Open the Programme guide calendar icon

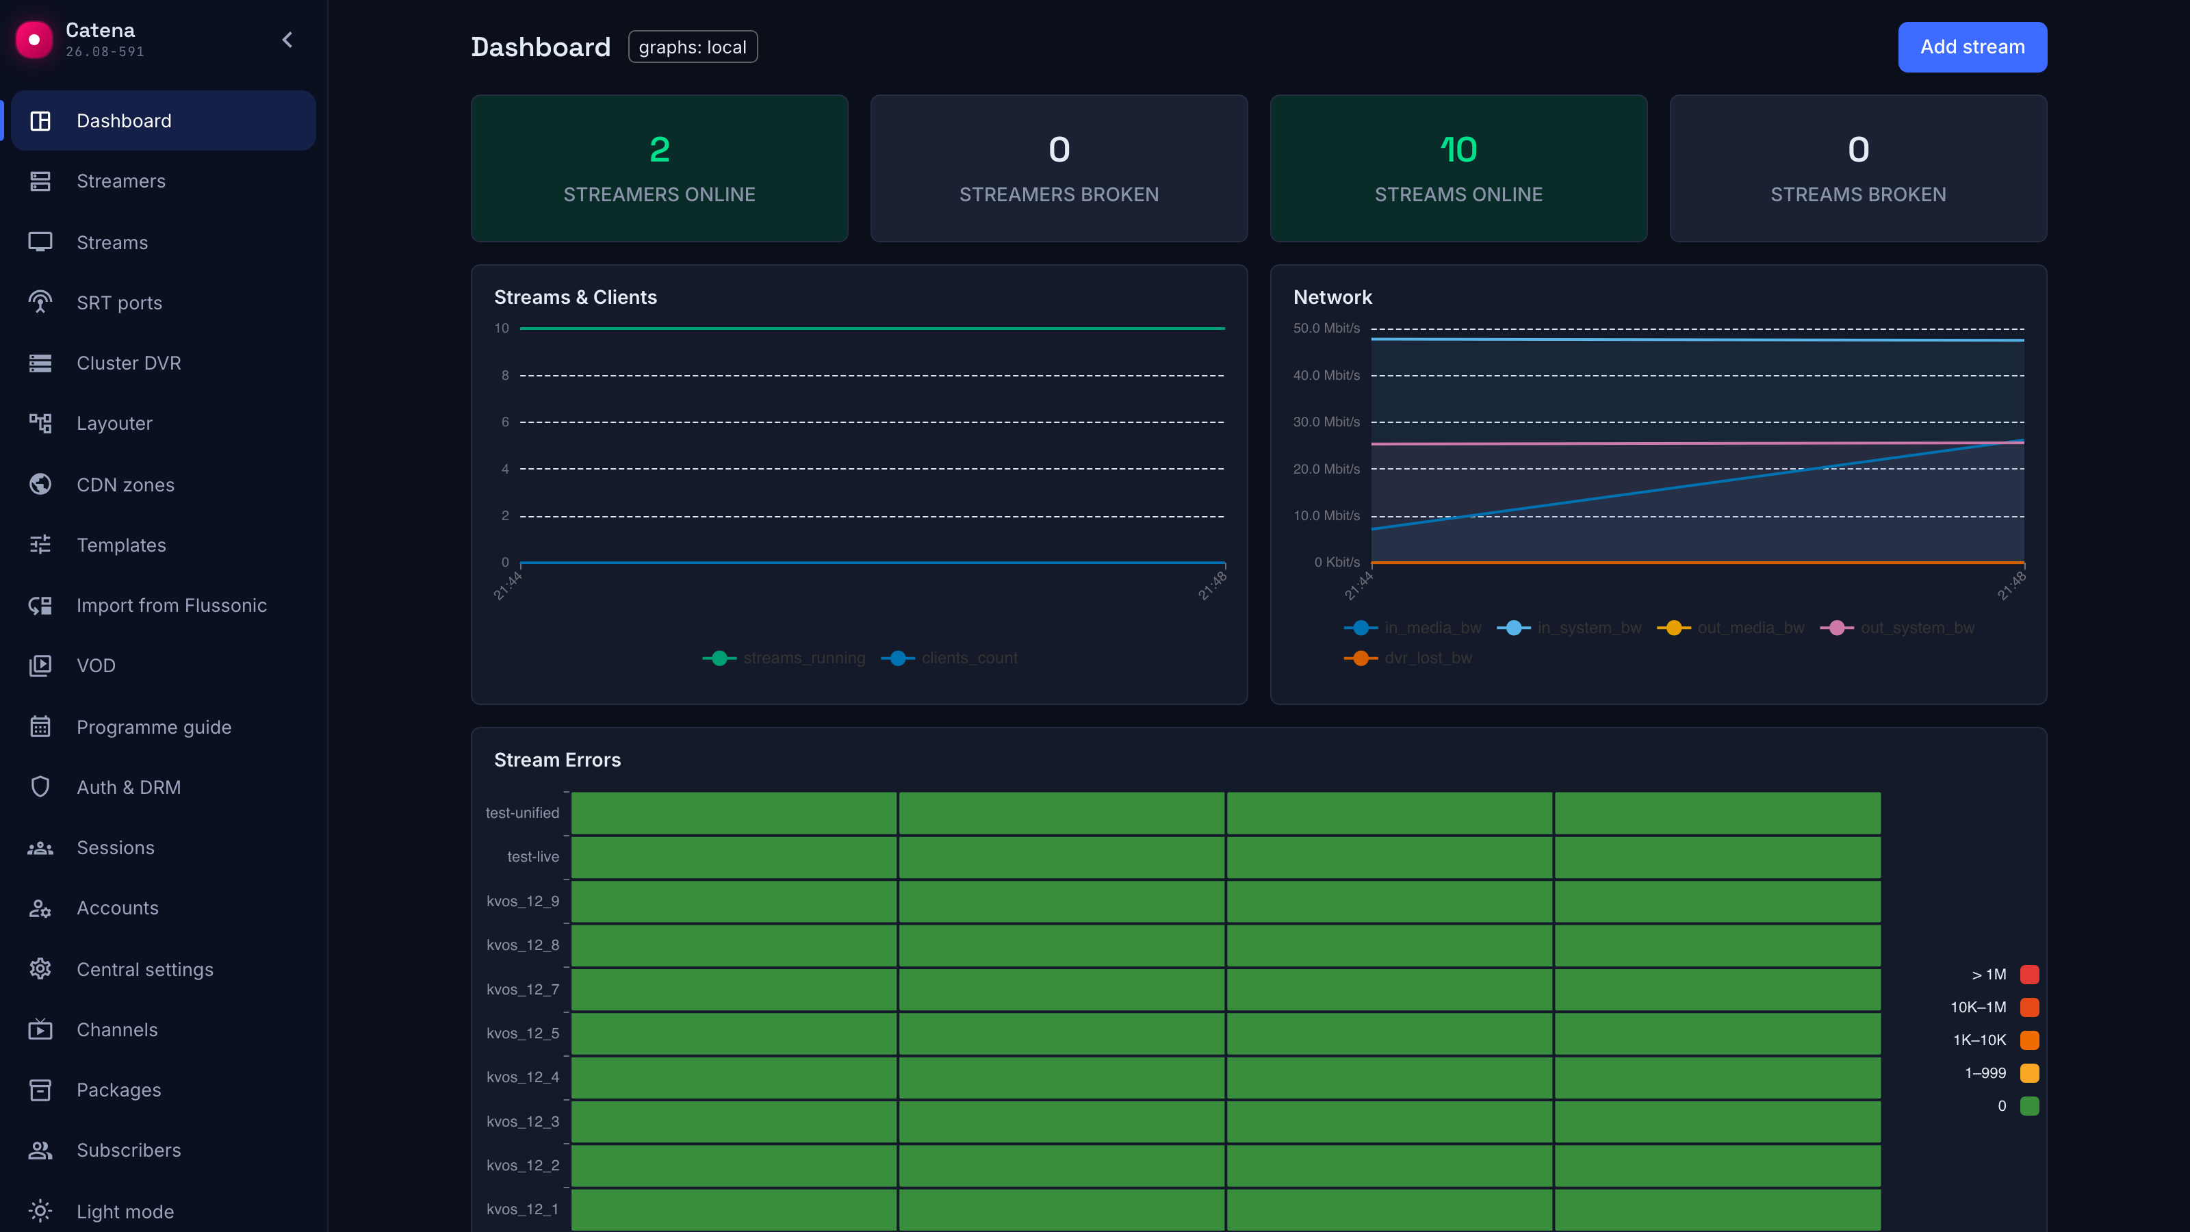pyautogui.click(x=40, y=727)
